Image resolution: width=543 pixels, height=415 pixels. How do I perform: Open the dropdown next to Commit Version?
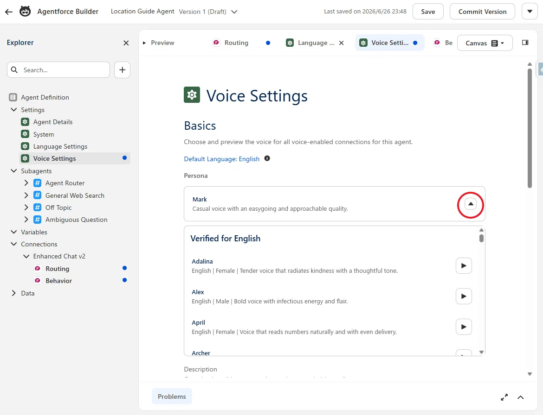tap(530, 12)
